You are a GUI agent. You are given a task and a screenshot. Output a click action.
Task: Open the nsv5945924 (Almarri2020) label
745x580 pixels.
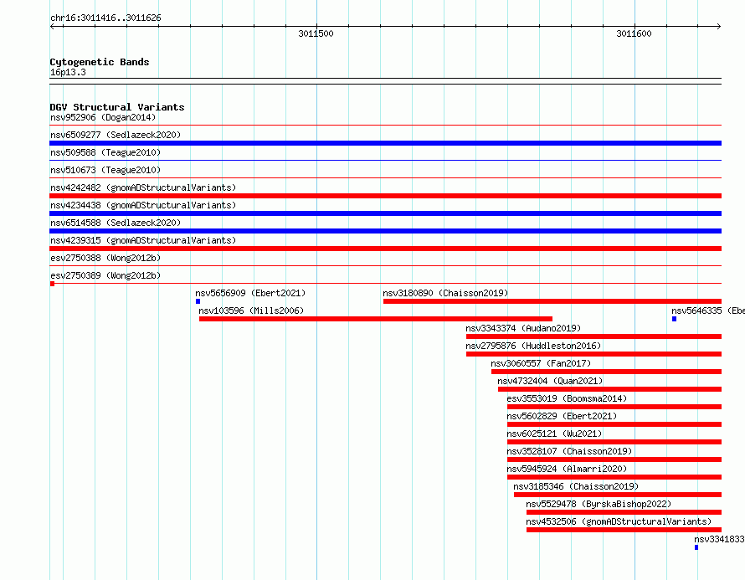tap(567, 469)
